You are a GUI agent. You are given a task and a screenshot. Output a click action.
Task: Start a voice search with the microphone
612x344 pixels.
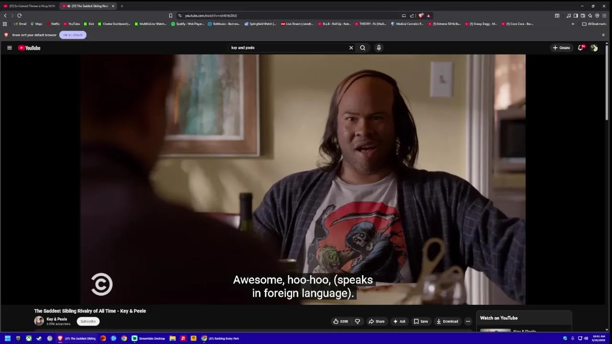[379, 48]
